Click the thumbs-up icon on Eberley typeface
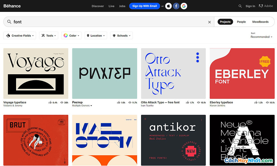The width and height of the screenshot is (277, 166). (256, 102)
